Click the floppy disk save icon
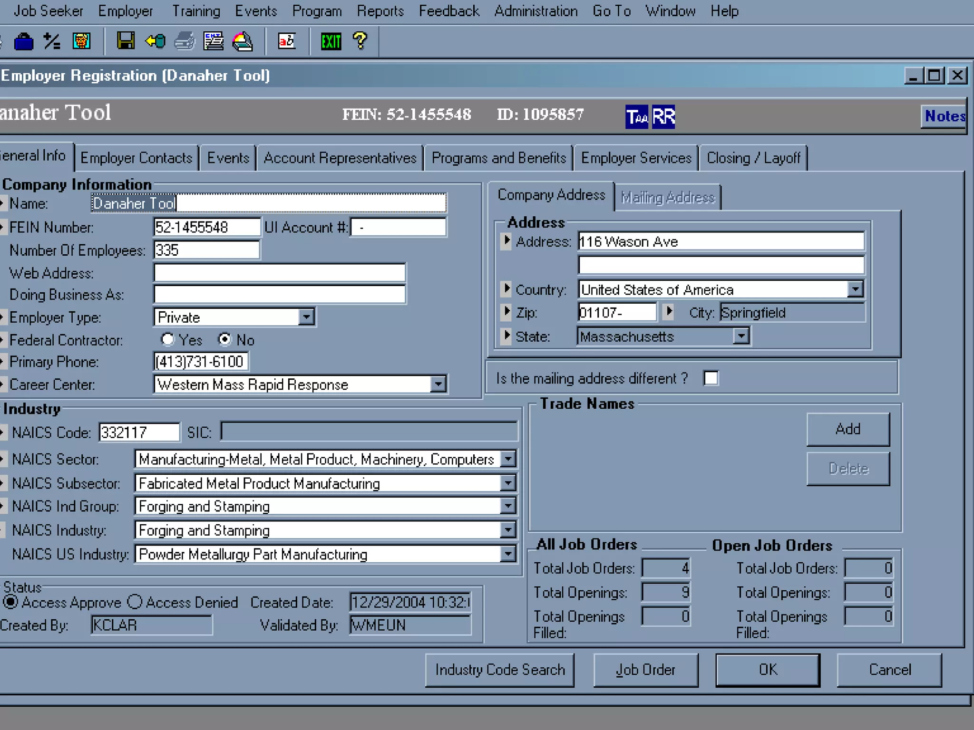The width and height of the screenshot is (974, 730). coord(126,41)
